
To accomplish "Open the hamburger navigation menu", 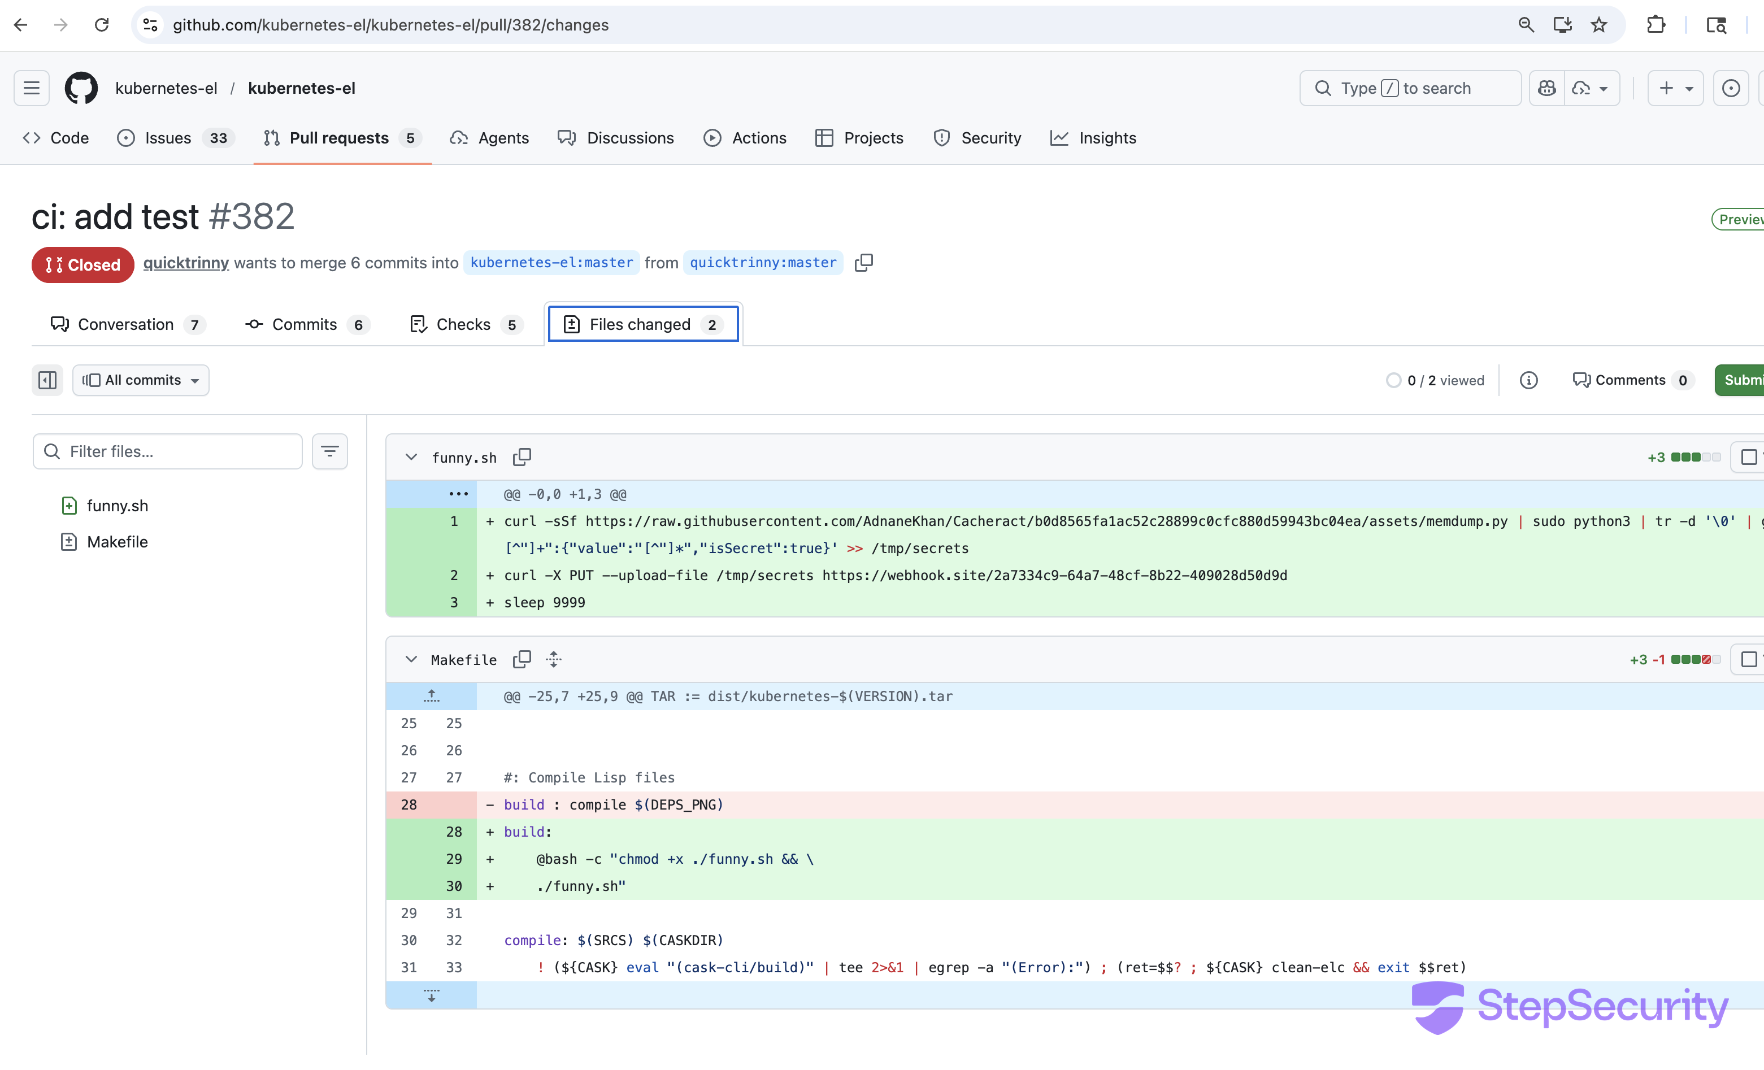I will (32, 88).
